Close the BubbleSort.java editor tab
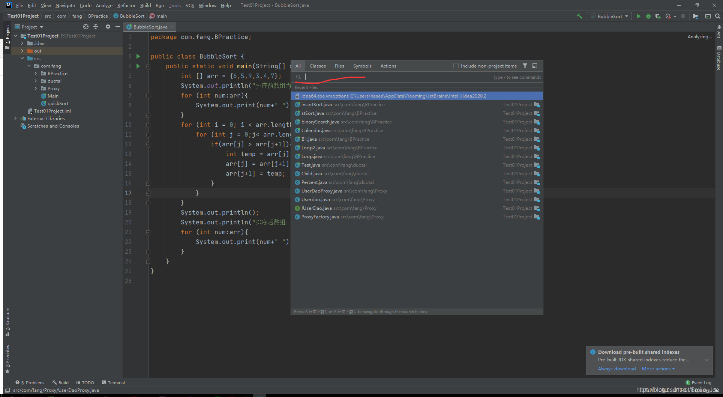The width and height of the screenshot is (723, 397). coord(172,27)
